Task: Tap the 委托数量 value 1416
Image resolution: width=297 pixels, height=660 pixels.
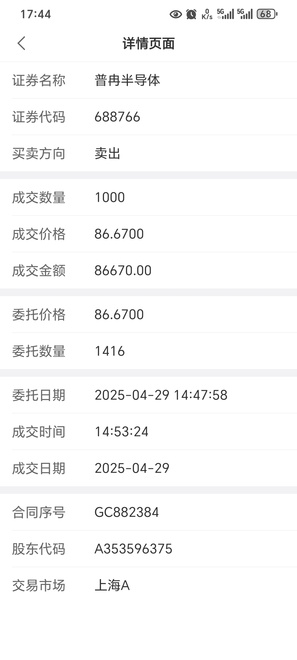Action: tap(110, 351)
